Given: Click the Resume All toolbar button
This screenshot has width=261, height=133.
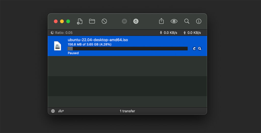Looking at the screenshot, I should point(136,21).
